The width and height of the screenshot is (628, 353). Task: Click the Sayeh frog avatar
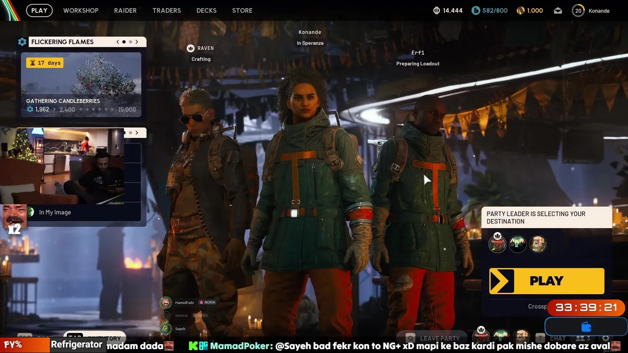[x=166, y=328]
